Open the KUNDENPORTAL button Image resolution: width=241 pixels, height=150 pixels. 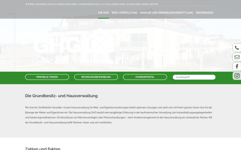tap(145, 77)
